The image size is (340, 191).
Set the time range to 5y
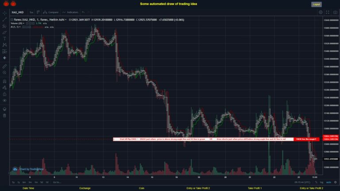(13, 182)
